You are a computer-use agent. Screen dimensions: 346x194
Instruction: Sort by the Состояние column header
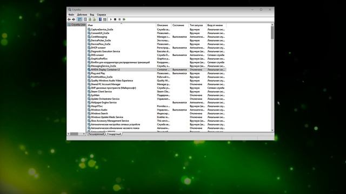tap(180, 25)
